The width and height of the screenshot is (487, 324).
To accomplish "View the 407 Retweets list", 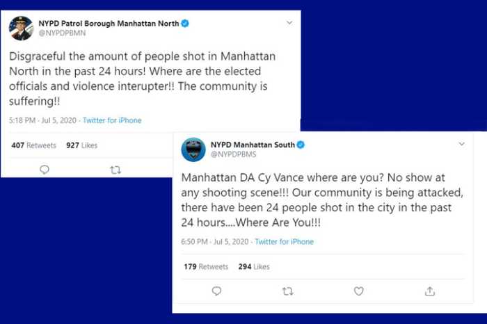I will 33,145.
